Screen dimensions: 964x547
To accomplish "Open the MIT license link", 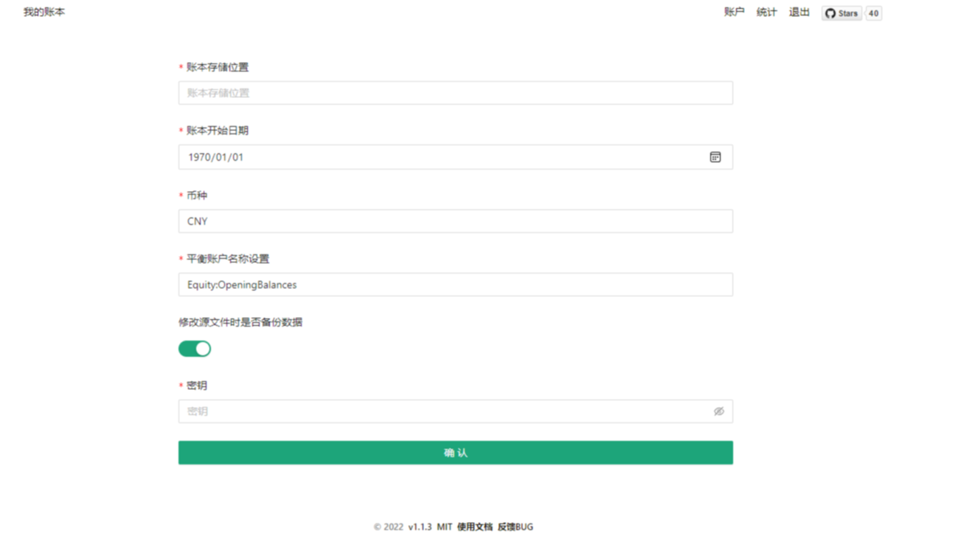I will [444, 526].
